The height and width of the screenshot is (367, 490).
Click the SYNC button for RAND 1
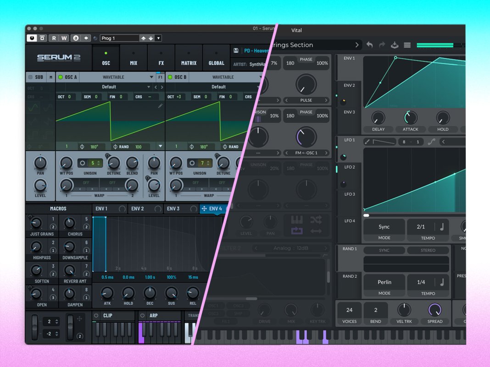coord(384,250)
